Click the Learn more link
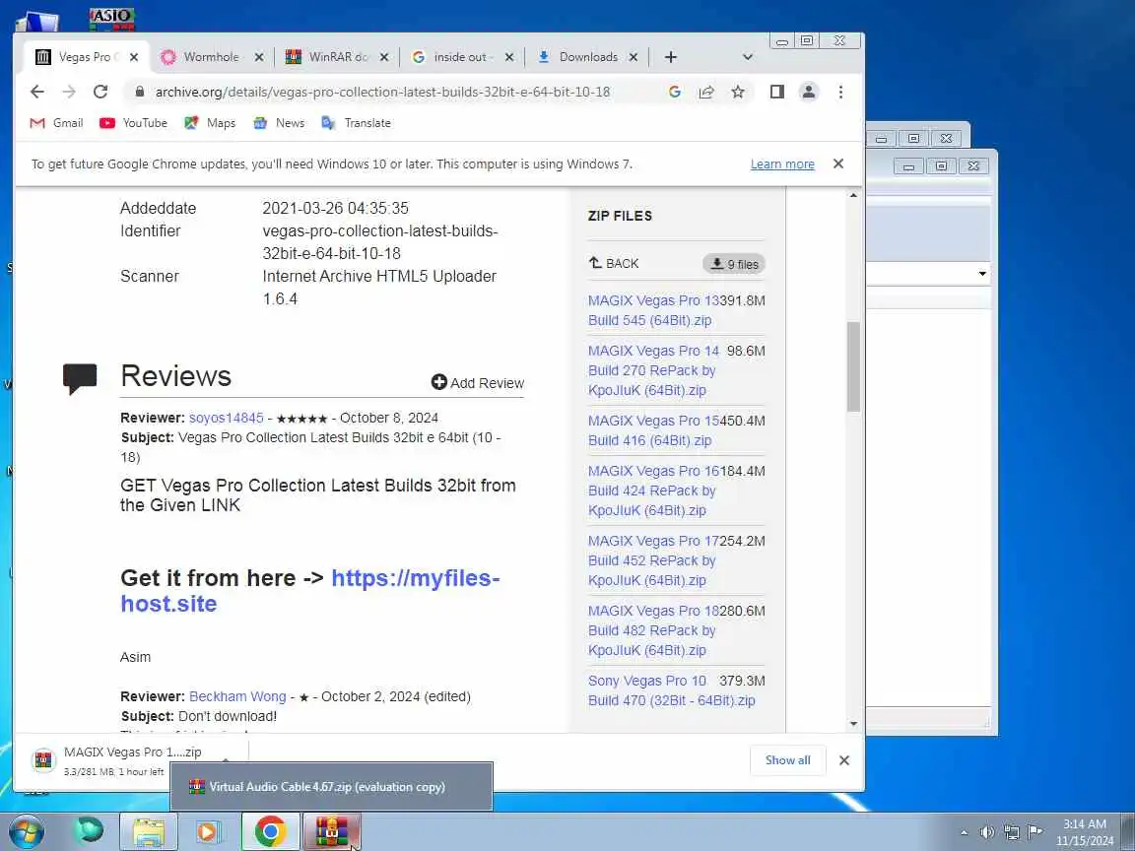Image resolution: width=1135 pixels, height=851 pixels. [x=781, y=164]
